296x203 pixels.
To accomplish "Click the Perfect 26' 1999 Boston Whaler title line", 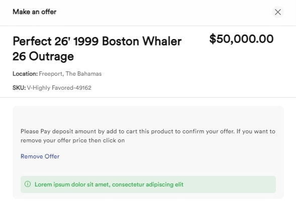I will tap(97, 41).
